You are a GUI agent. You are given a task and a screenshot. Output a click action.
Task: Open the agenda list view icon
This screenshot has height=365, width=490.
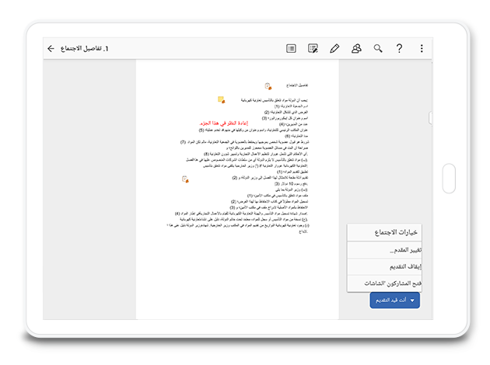(x=291, y=48)
